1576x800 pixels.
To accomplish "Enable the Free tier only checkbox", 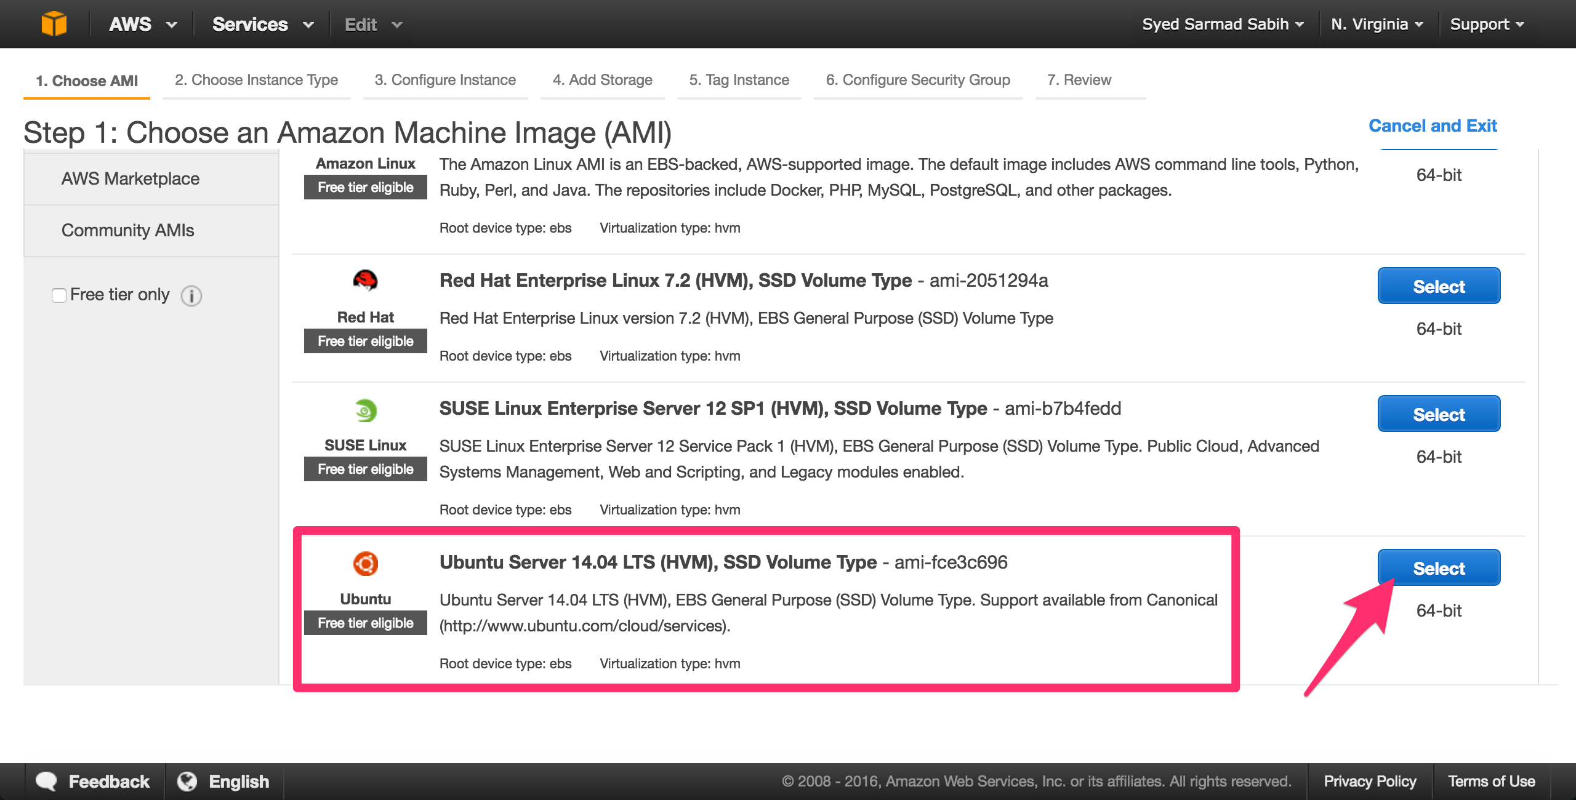I will [59, 295].
